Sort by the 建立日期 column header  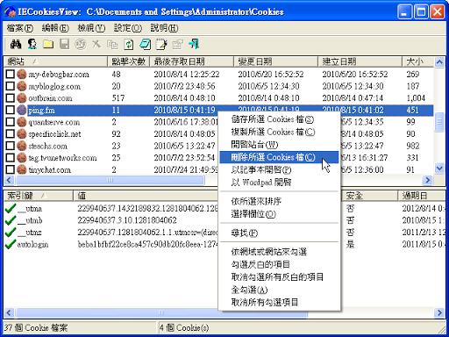tap(360, 61)
